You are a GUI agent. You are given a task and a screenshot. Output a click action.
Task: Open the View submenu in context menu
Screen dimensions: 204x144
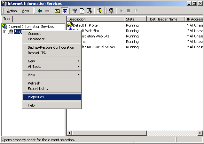pyautogui.click(x=52, y=75)
